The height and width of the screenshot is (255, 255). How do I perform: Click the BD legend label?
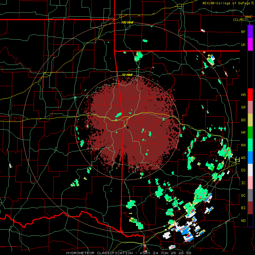pyautogui.click(x=243, y=120)
